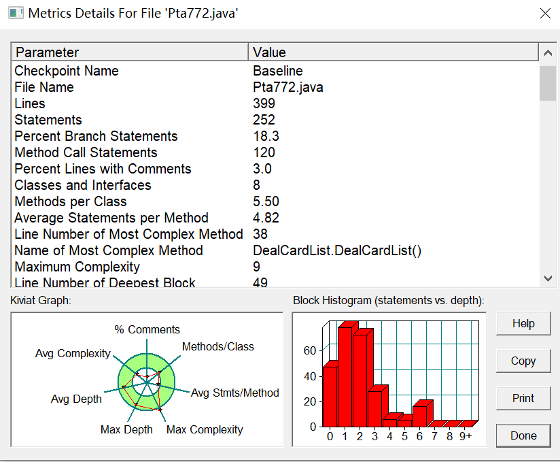
Task: Click the window title bar app icon
Action: [16, 13]
